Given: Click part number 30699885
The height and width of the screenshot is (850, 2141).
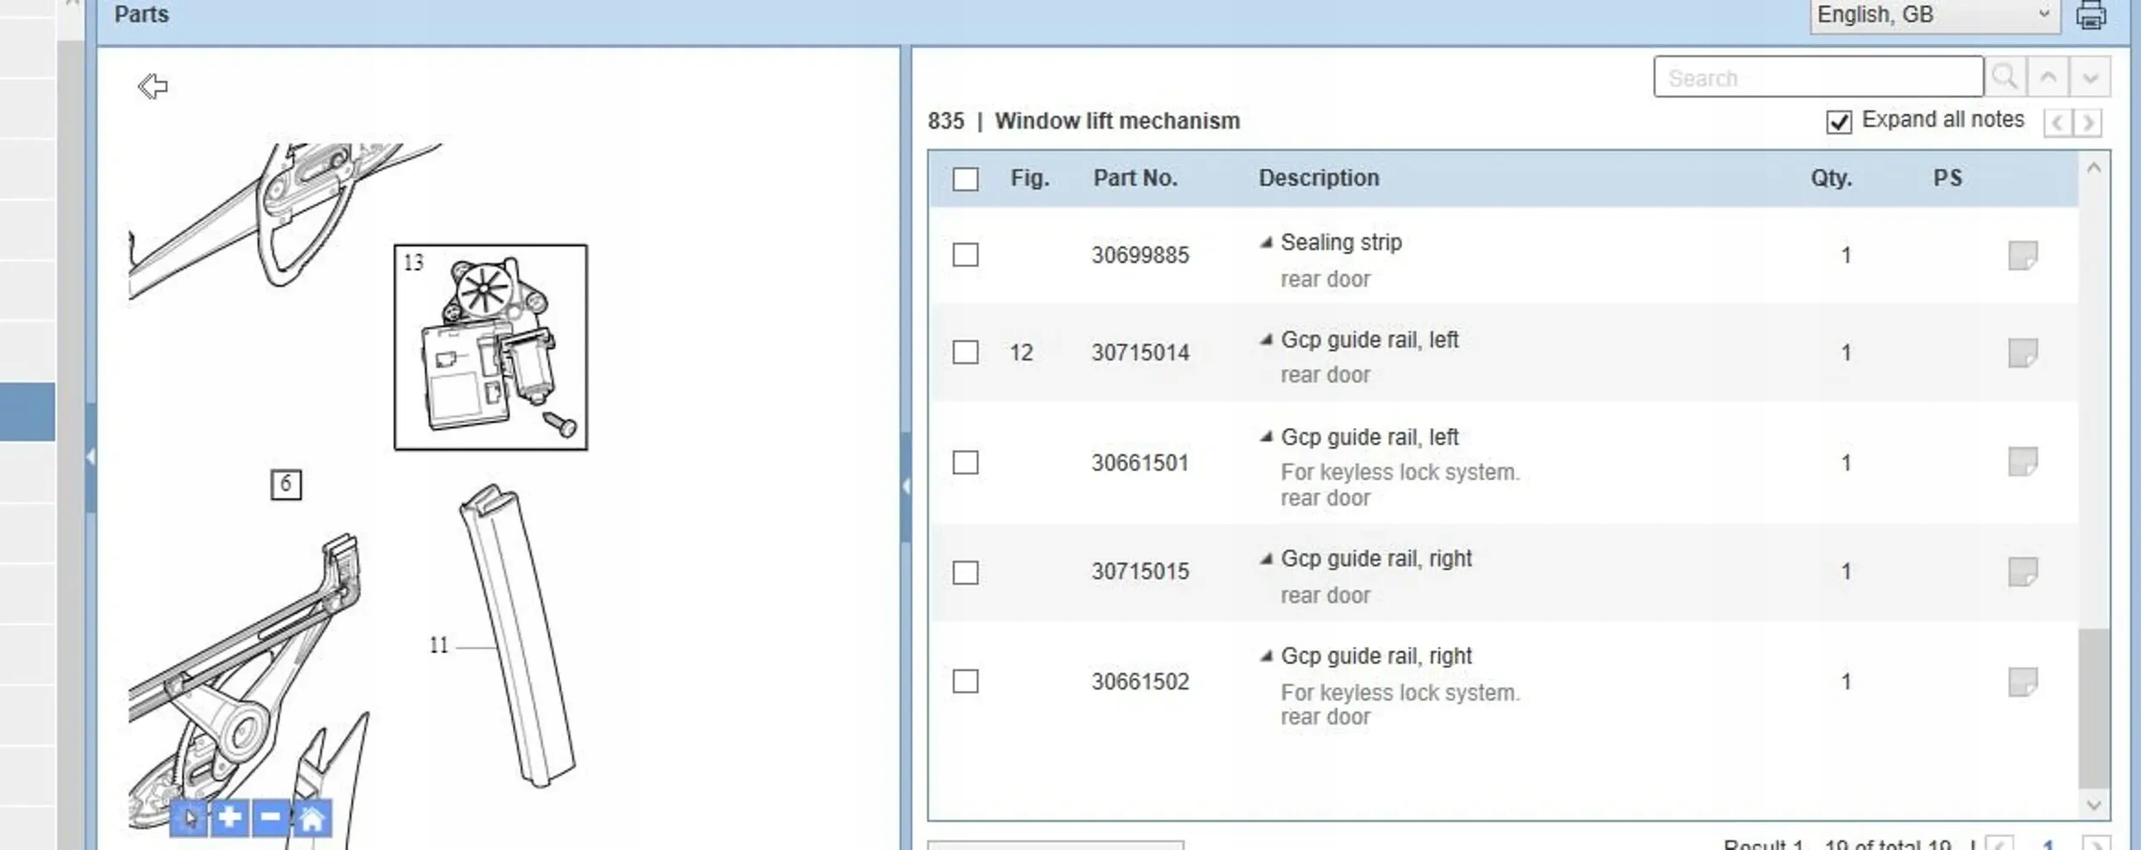Looking at the screenshot, I should [1140, 255].
